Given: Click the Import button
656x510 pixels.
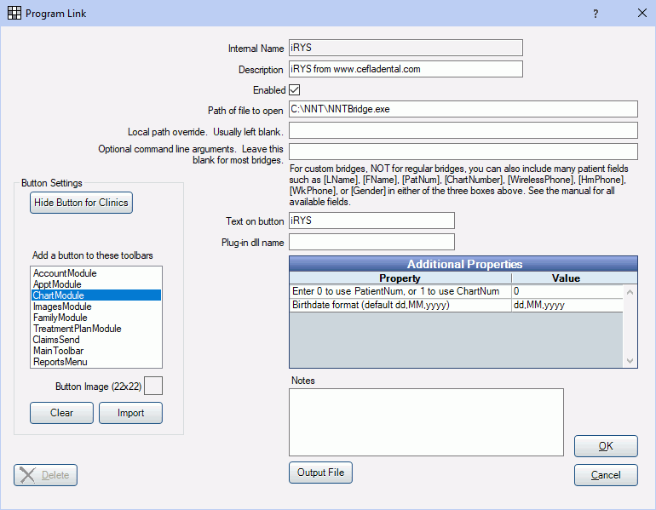Looking at the screenshot, I should tap(130, 413).
